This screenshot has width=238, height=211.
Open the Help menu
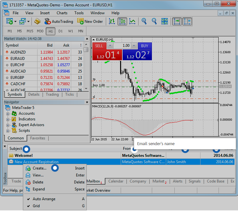click(116, 13)
